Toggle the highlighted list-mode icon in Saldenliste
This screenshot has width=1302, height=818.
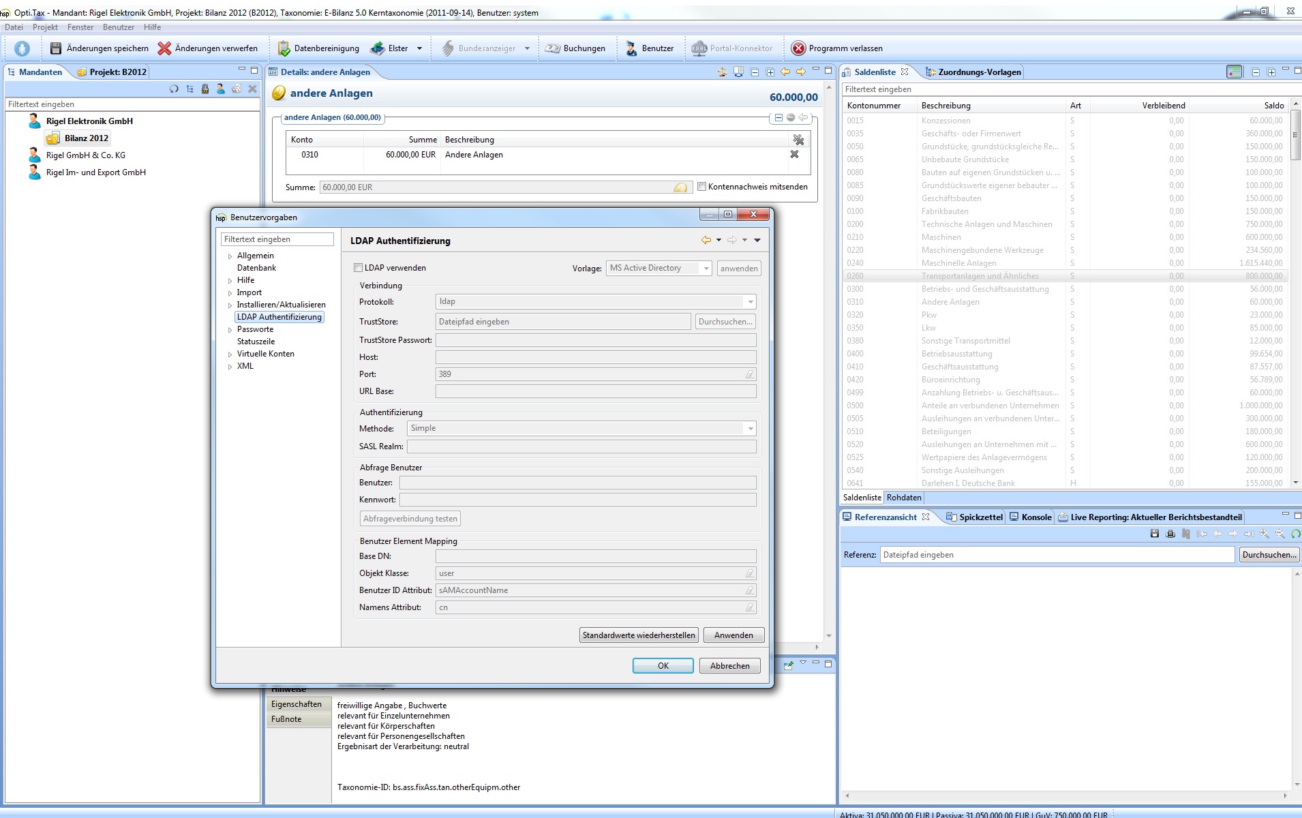1235,72
